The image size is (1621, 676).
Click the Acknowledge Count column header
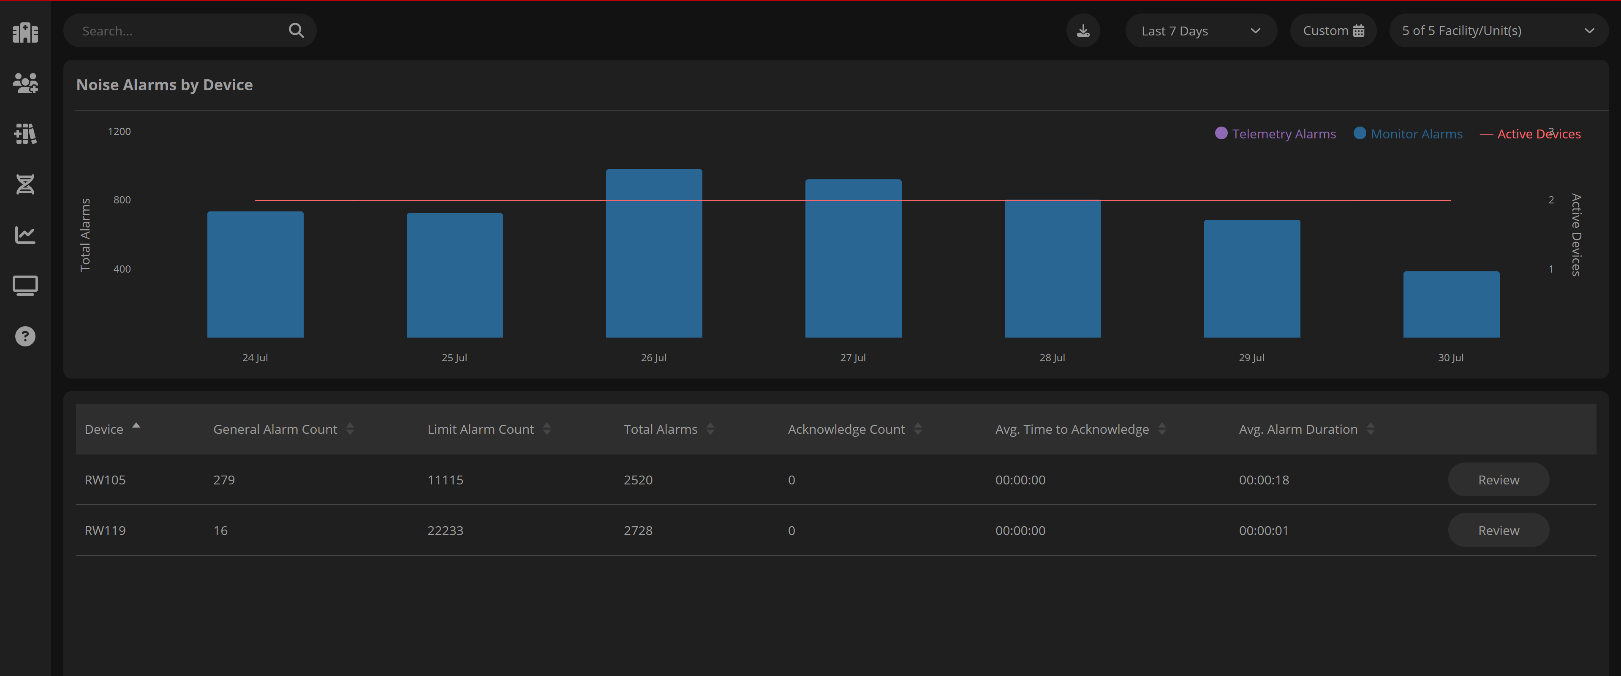point(846,429)
